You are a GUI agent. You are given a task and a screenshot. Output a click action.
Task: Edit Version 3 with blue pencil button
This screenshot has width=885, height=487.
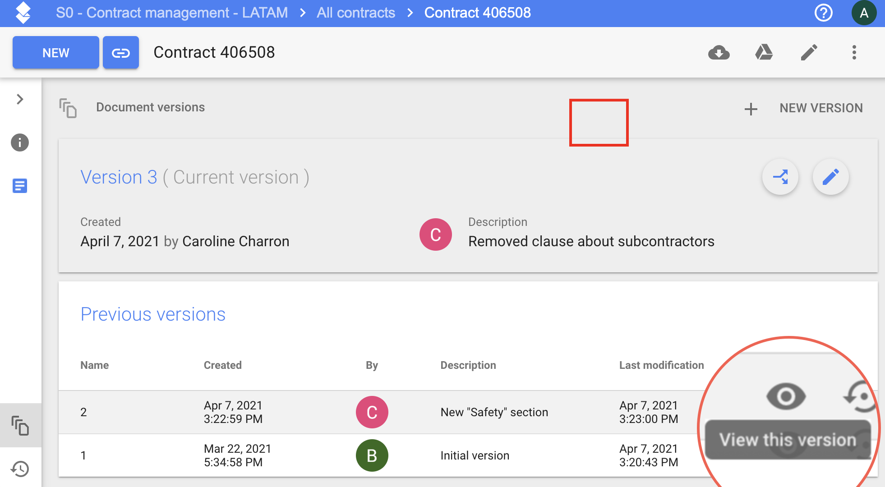tap(830, 177)
